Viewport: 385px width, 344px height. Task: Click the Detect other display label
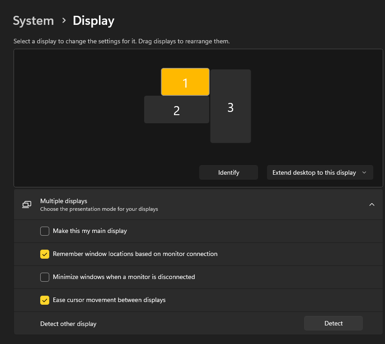[x=68, y=324]
